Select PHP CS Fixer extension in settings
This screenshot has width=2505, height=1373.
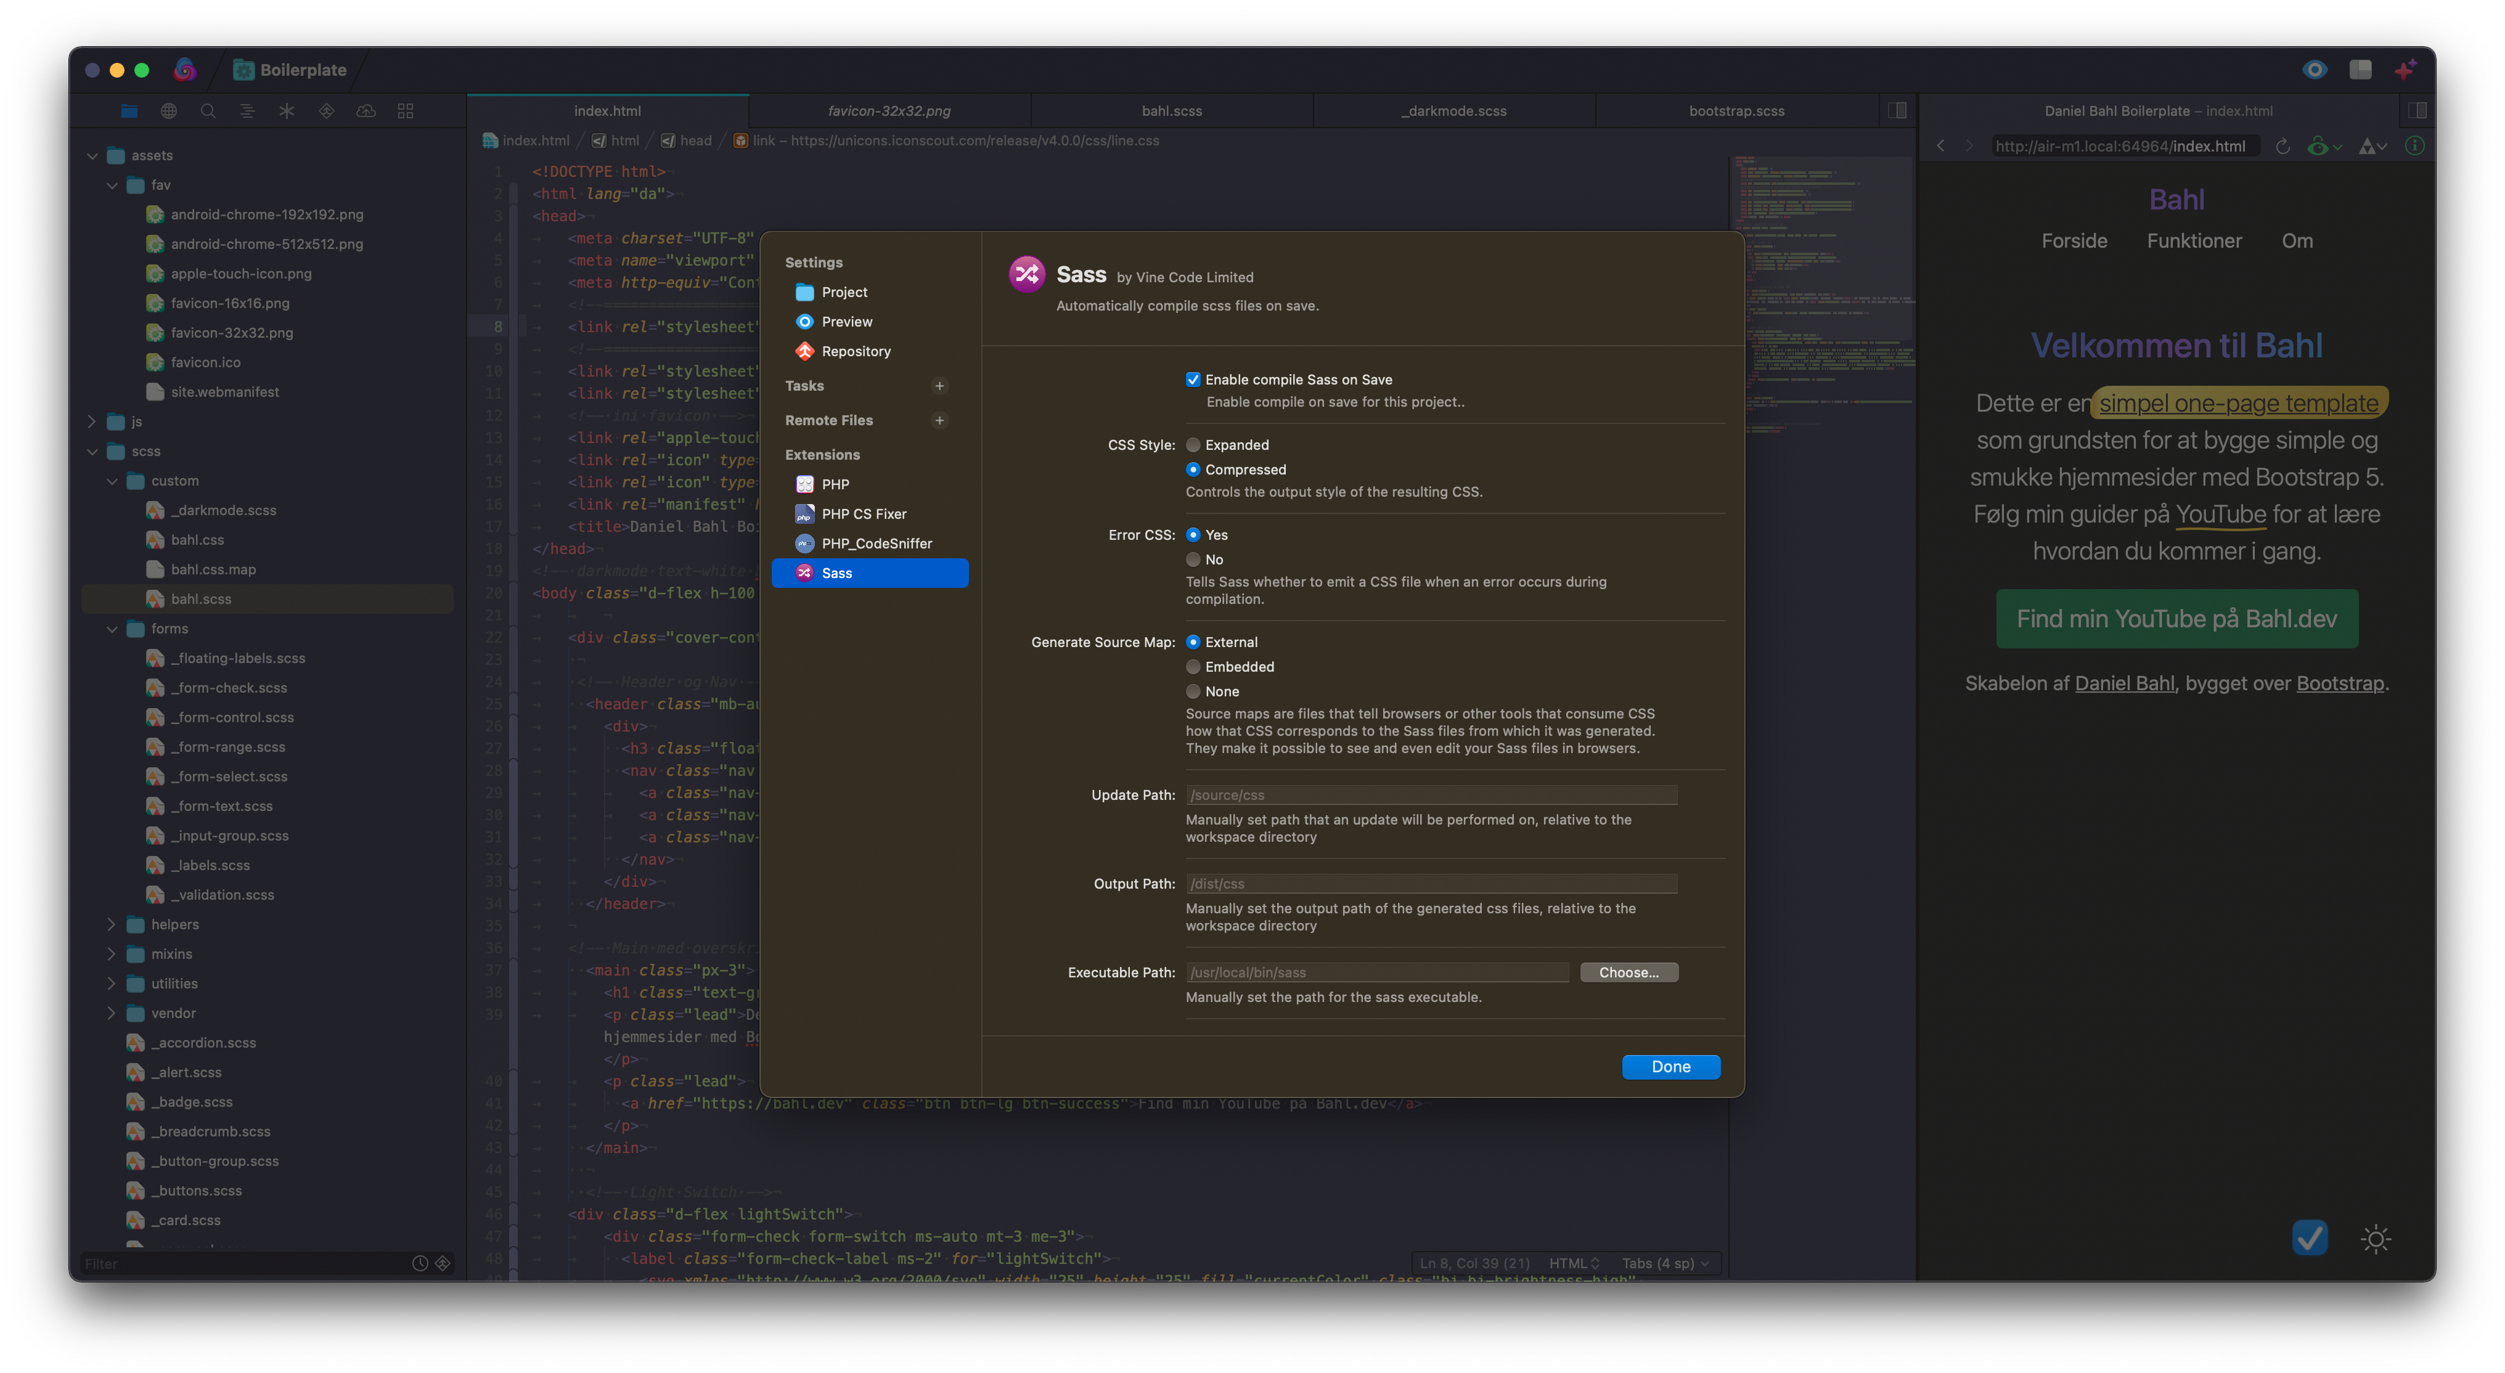click(x=864, y=513)
